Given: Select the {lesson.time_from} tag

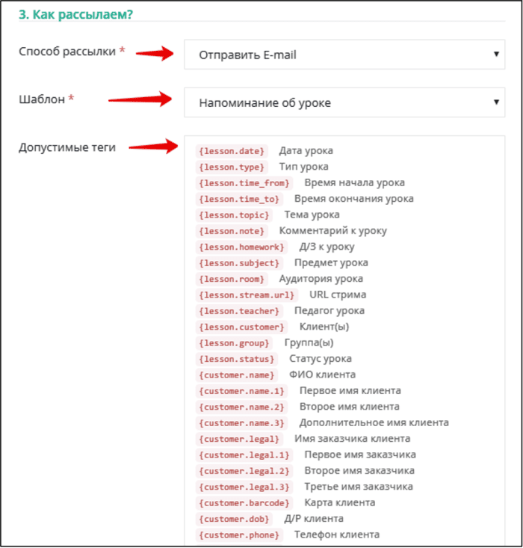Looking at the screenshot, I should 244,183.
